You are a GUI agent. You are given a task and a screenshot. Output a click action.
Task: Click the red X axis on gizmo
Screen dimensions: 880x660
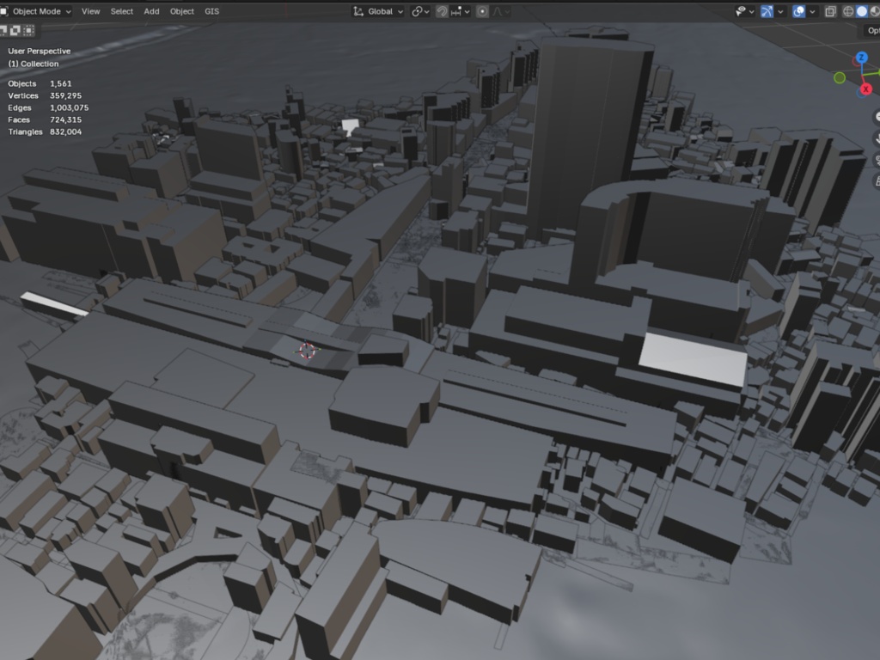point(866,89)
